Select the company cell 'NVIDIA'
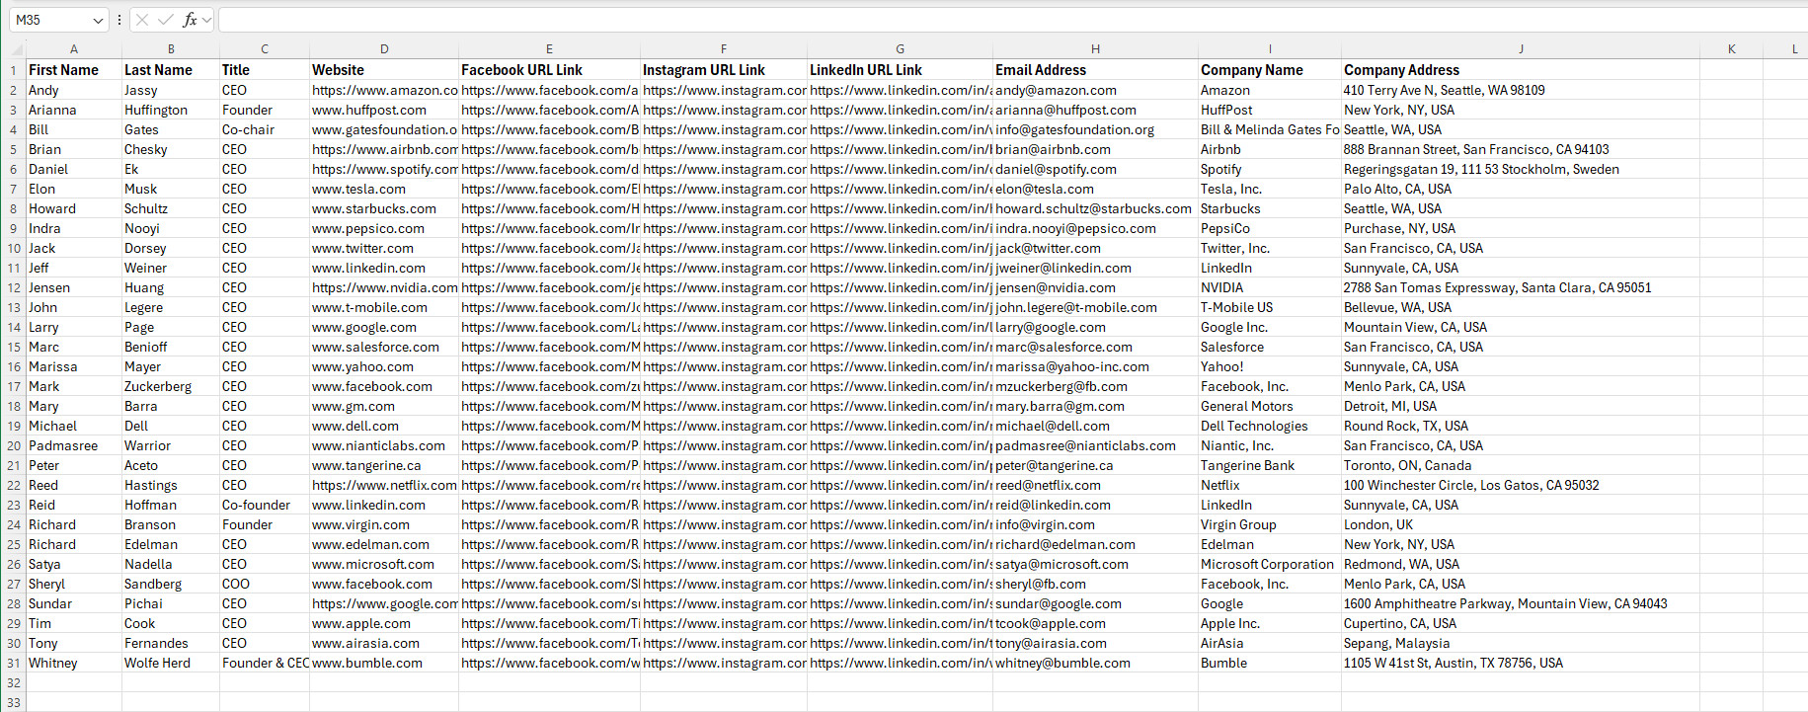The width and height of the screenshot is (1808, 712). pyautogui.click(x=1270, y=287)
